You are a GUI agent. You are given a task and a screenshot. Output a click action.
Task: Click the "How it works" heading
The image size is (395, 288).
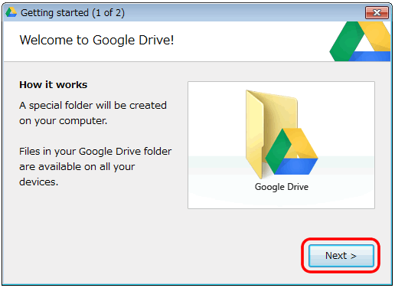coord(54,85)
